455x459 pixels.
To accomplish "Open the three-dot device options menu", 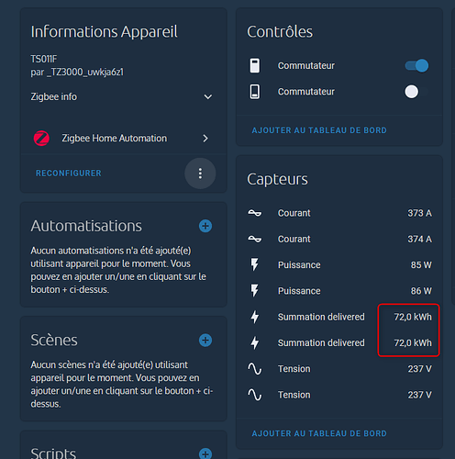I will tap(200, 174).
